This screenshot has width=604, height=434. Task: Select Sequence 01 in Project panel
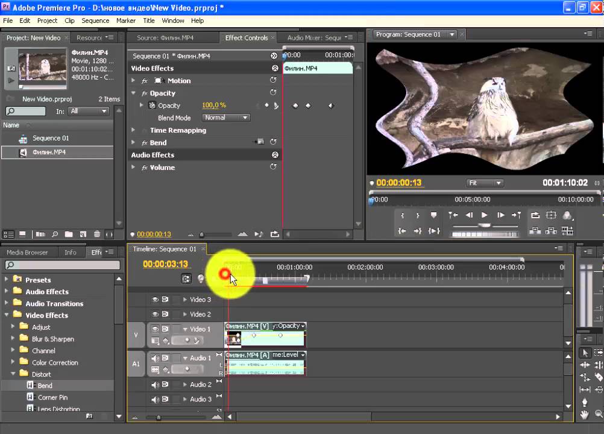tap(51, 138)
